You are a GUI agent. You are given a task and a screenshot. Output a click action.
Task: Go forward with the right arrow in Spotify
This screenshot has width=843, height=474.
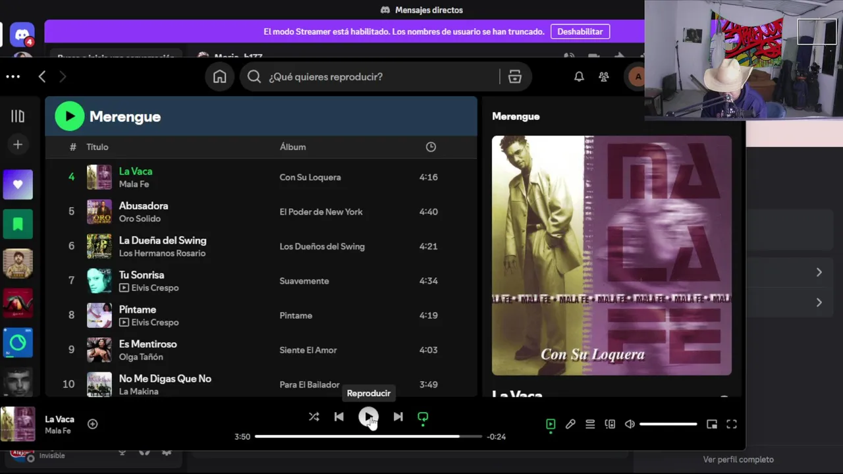point(63,77)
